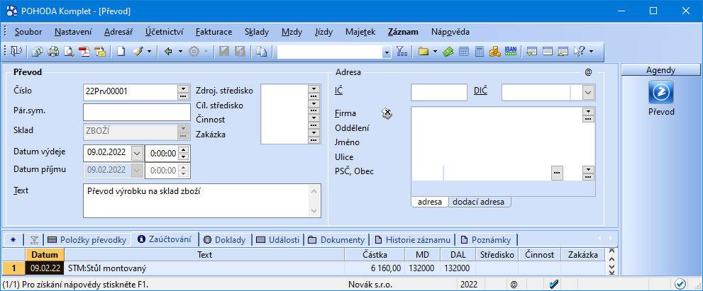Create a new record with blank page icon
This screenshot has width=703, height=291.
[120, 52]
